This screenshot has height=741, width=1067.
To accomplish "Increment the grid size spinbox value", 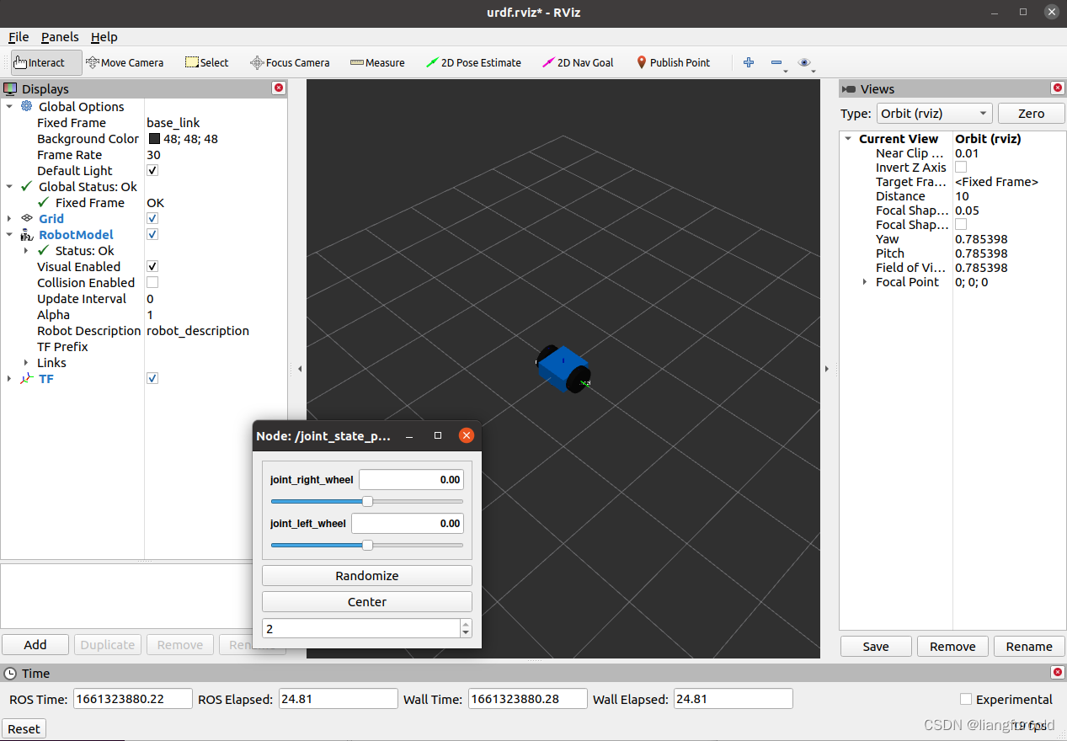I will [466, 624].
